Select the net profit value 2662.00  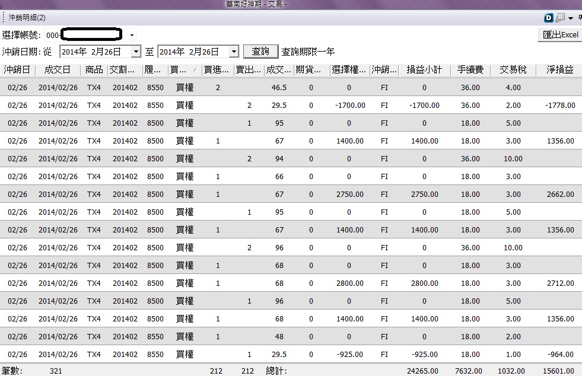coord(561,195)
